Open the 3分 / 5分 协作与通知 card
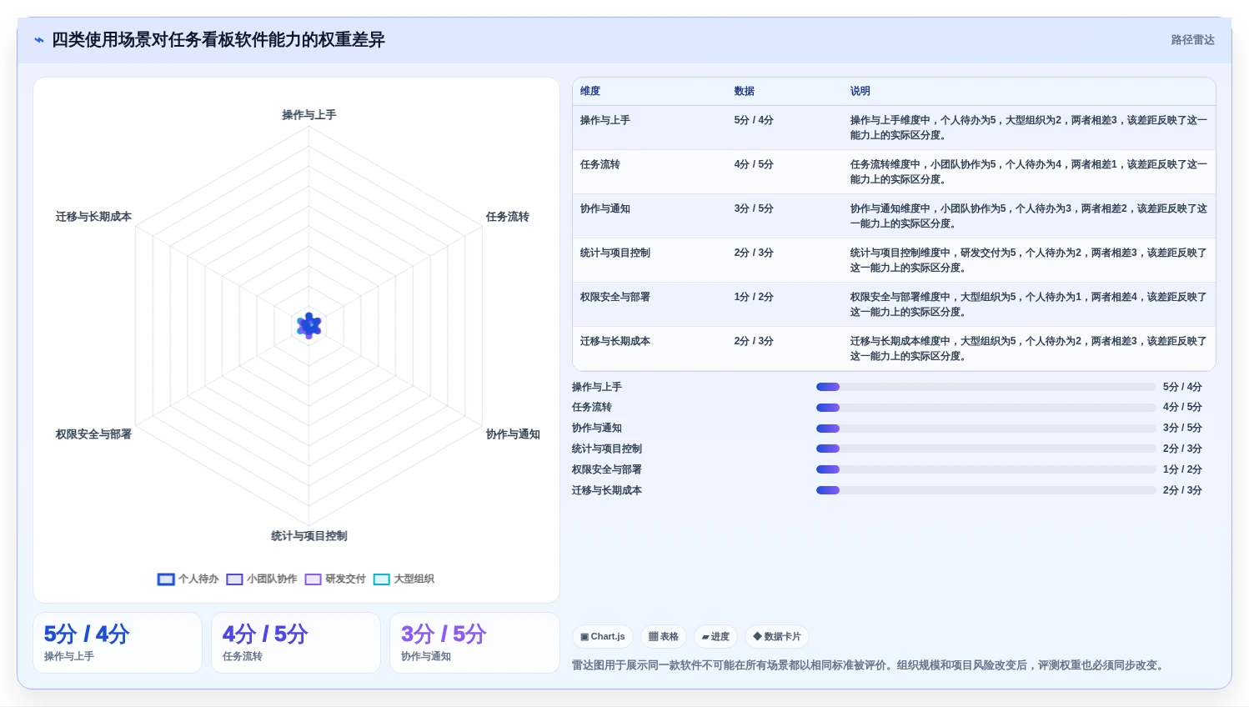The height and width of the screenshot is (707, 1249). (x=474, y=643)
